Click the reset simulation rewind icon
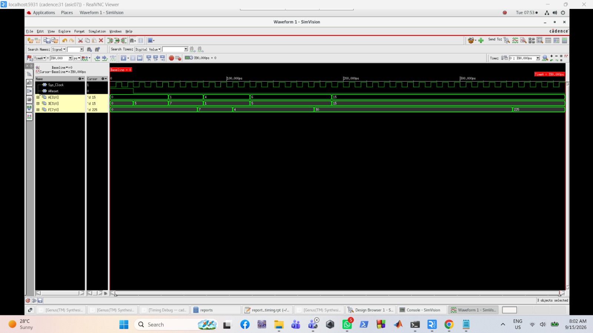593x333 pixels. 140,58
